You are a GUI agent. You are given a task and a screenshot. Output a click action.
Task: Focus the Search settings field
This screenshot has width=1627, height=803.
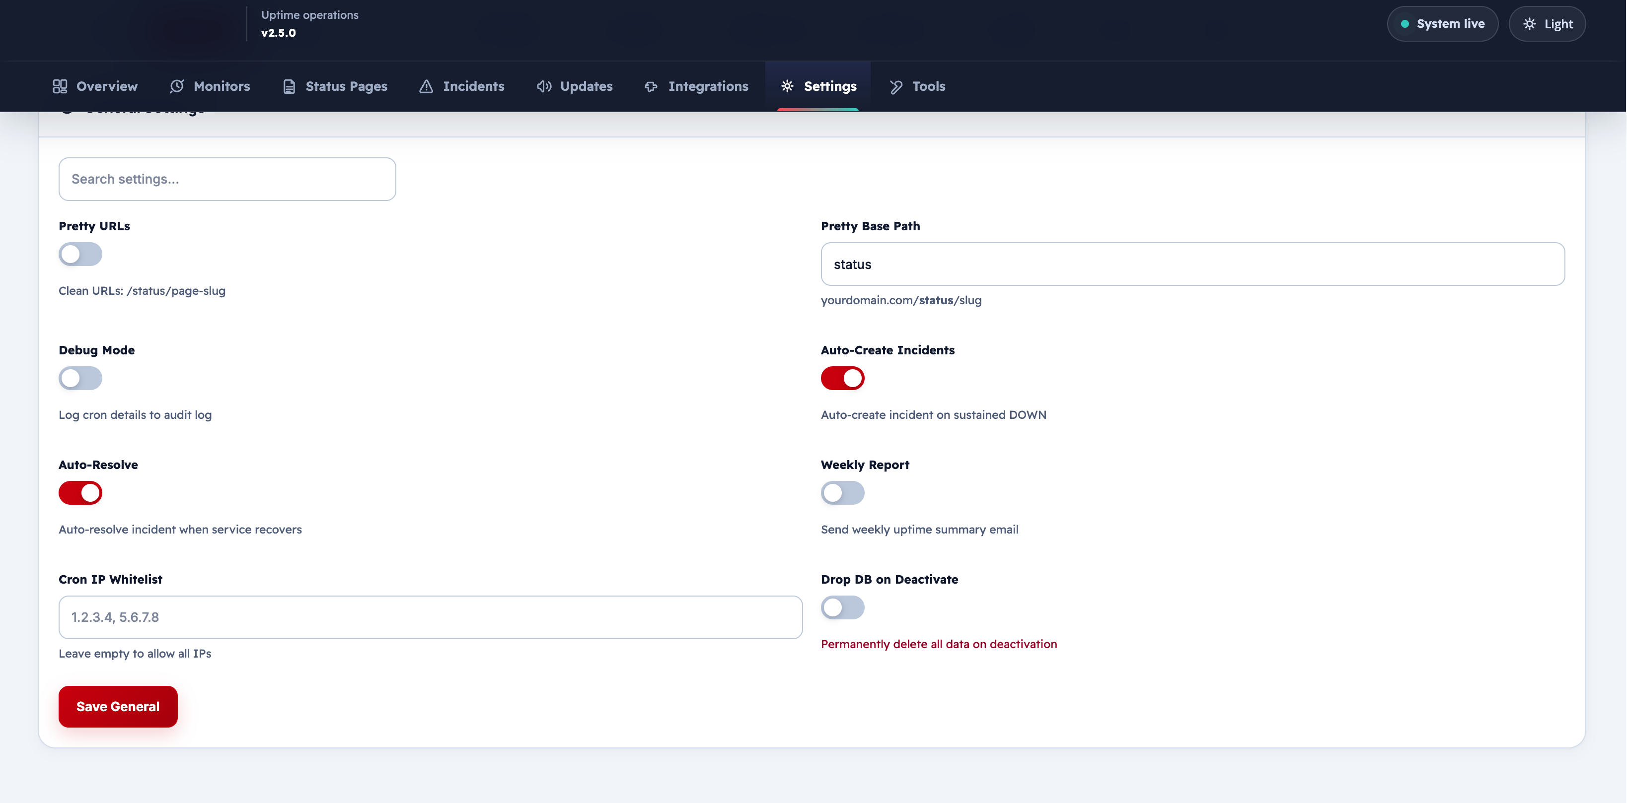tap(227, 179)
